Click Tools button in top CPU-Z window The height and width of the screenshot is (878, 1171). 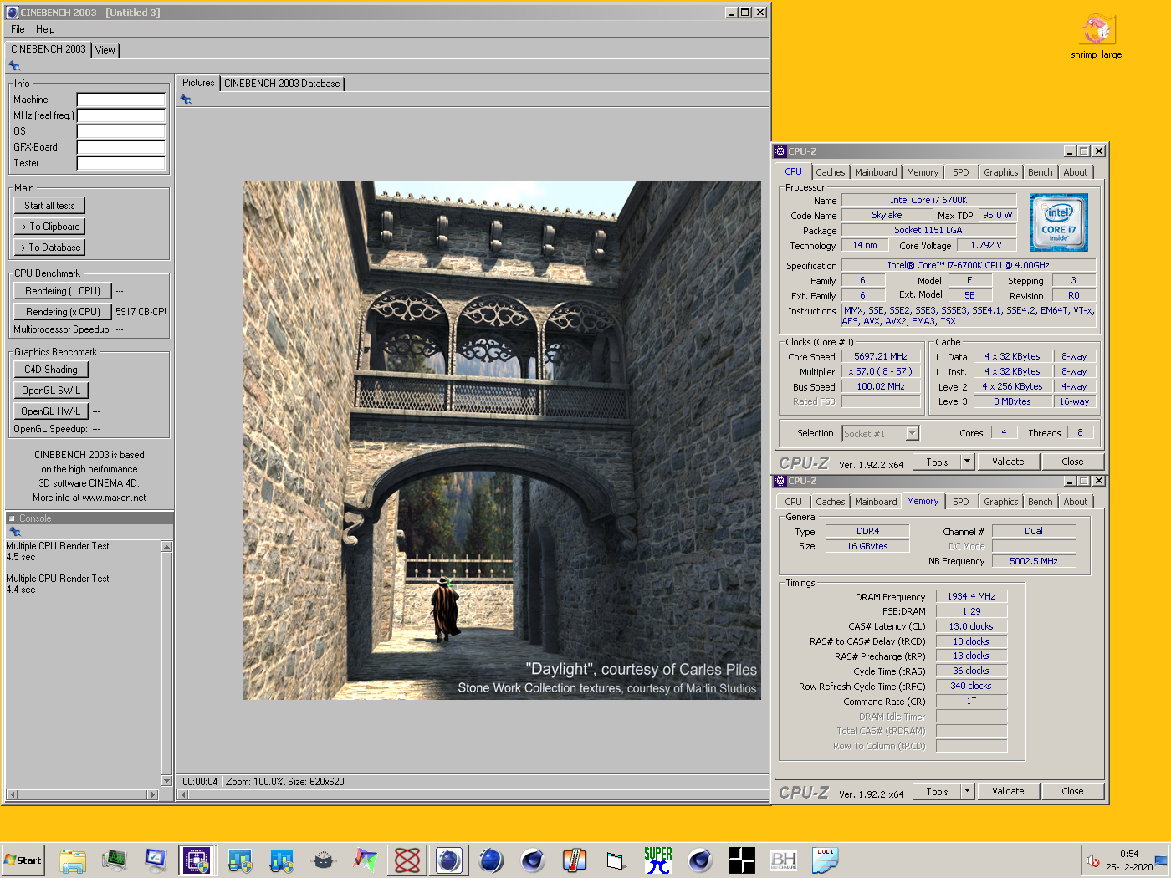[x=937, y=462]
